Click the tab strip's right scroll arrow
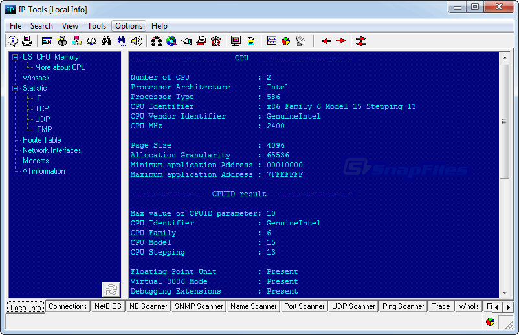 (x=509, y=307)
